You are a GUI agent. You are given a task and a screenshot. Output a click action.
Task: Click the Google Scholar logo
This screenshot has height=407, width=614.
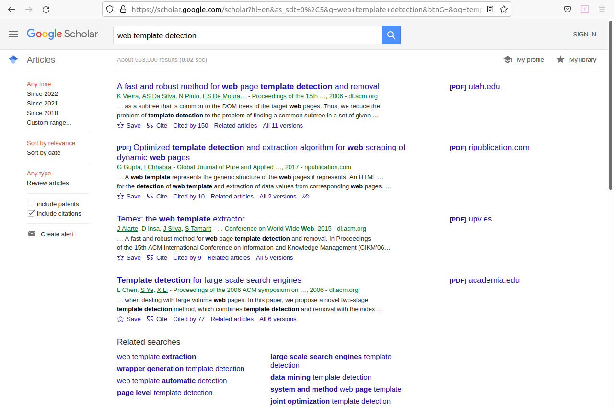click(62, 34)
